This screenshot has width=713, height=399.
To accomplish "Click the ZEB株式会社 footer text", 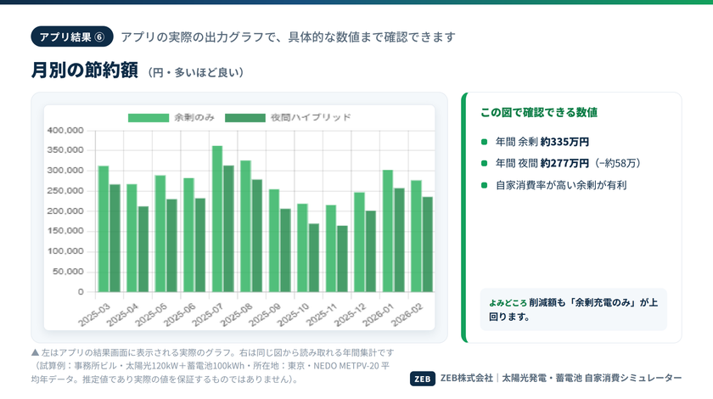I will [467, 378].
